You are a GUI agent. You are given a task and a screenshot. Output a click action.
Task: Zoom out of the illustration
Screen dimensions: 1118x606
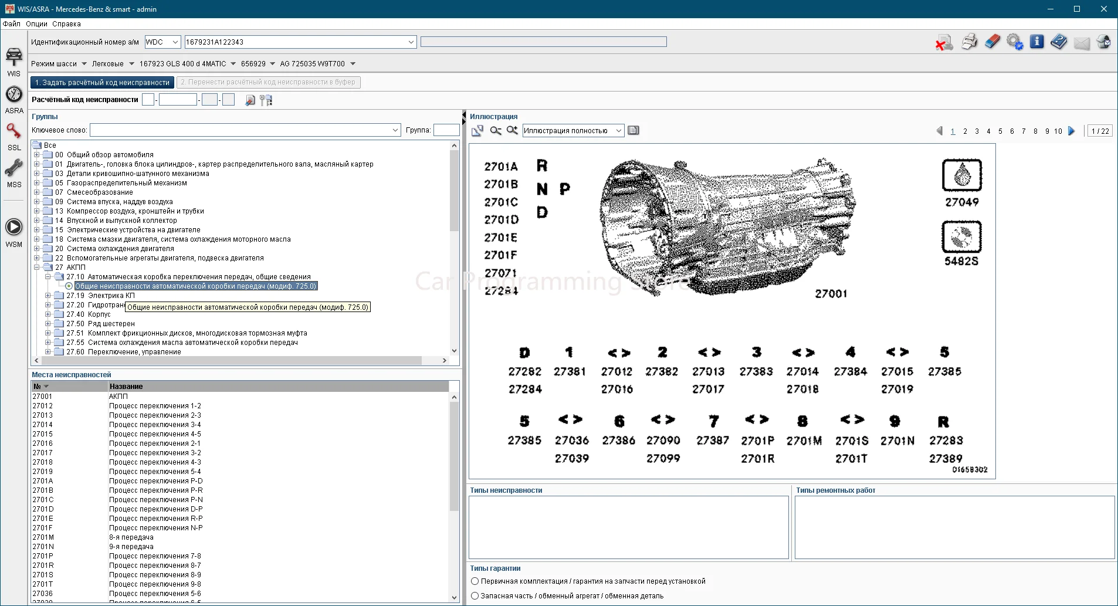[496, 131]
